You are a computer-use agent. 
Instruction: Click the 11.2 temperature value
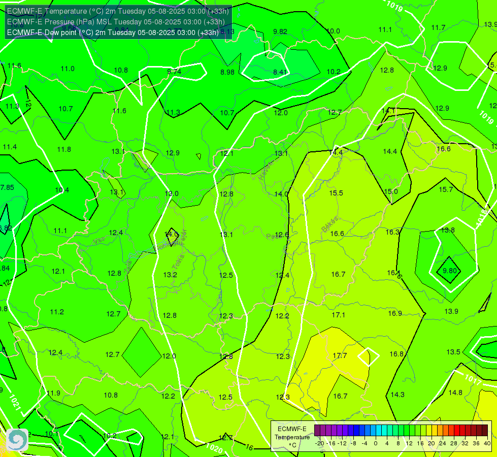pyautogui.click(x=57, y=312)
